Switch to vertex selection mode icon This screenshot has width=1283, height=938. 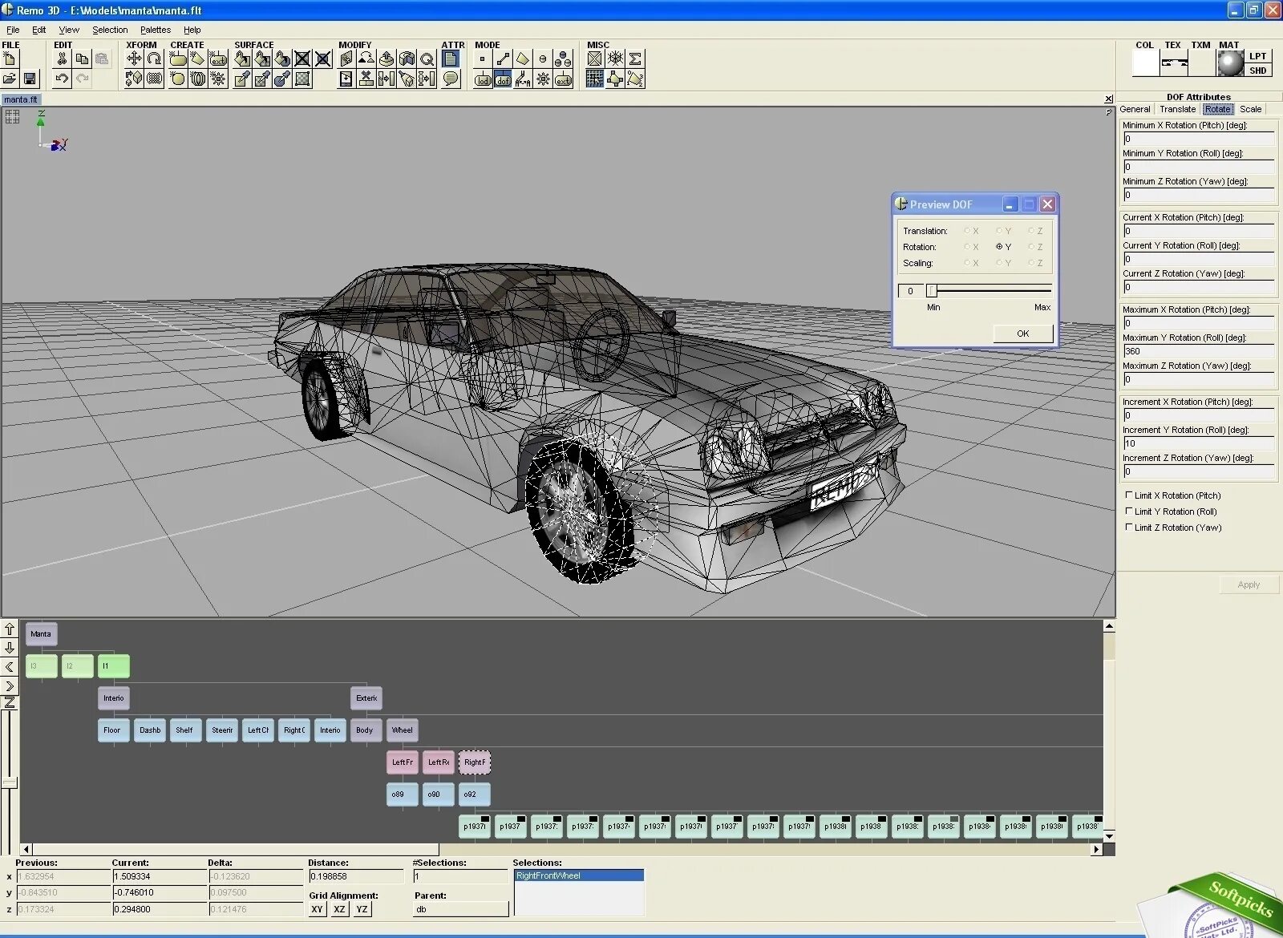[483, 59]
